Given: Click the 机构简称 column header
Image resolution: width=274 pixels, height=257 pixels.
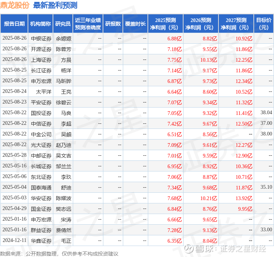Looking at the screenshot, I should tap(40, 24).
